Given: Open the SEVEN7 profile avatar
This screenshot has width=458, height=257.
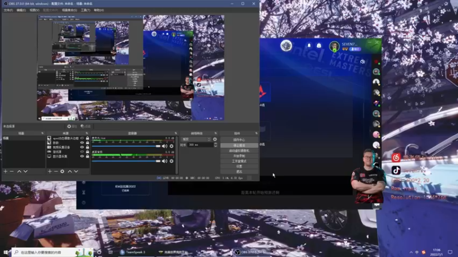Looking at the screenshot, I should pyautogui.click(x=334, y=46).
